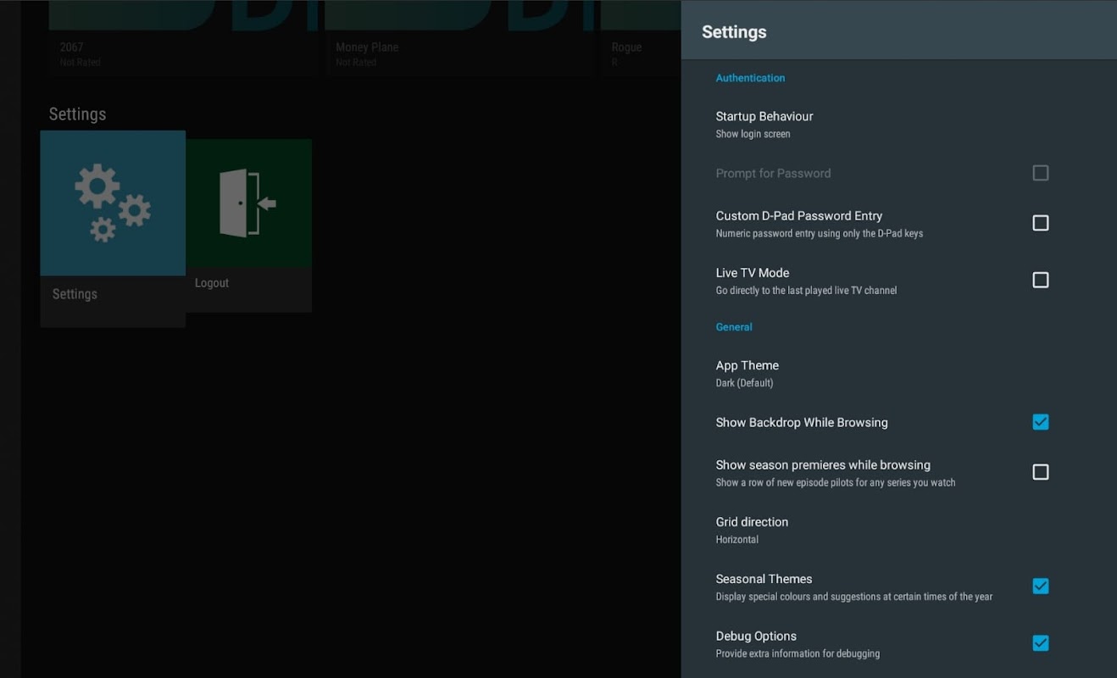Screen dimensions: 1117x678
Task: Click the General section header
Action: point(734,327)
